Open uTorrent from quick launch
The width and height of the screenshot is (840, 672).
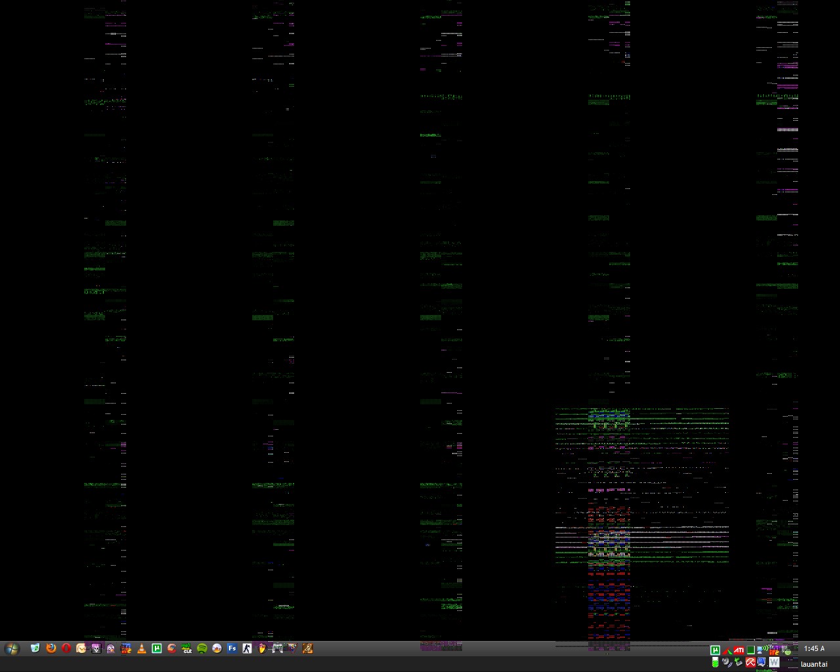point(157,648)
